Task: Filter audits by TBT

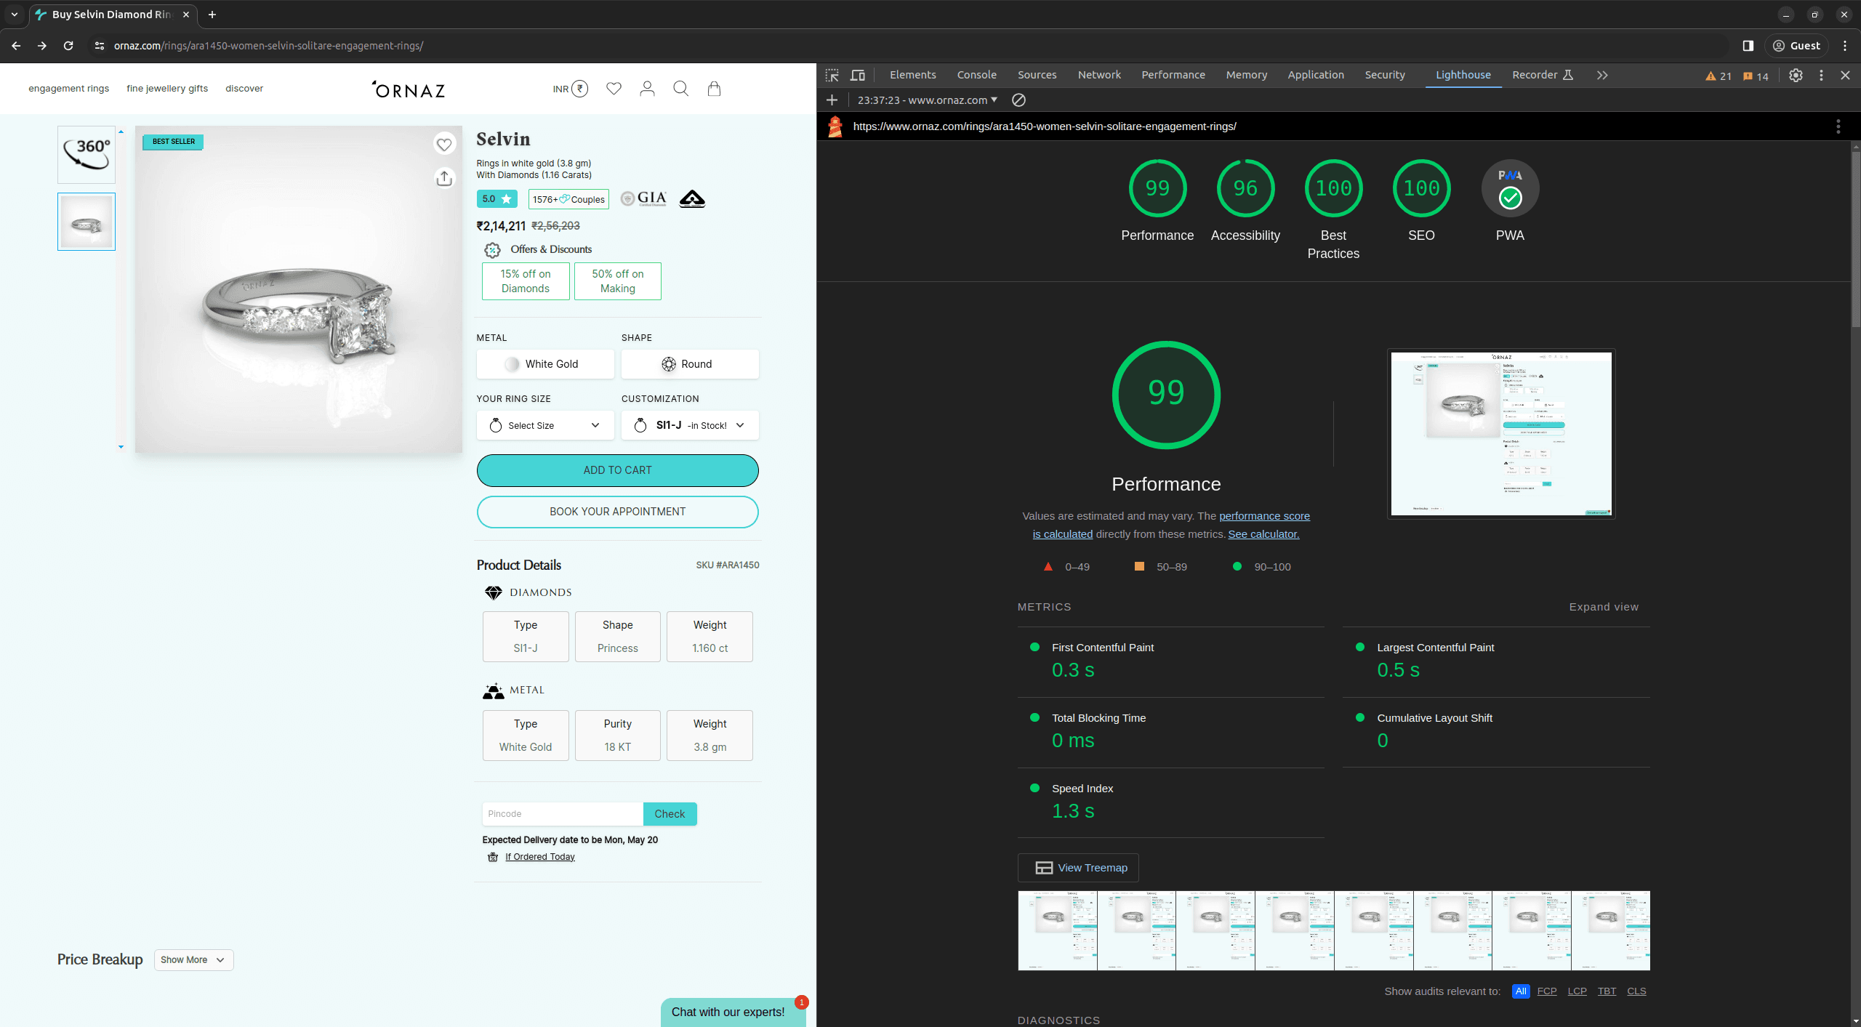Action: pyautogui.click(x=1607, y=991)
